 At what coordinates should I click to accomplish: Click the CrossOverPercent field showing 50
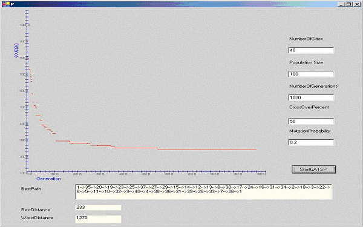pos(311,121)
